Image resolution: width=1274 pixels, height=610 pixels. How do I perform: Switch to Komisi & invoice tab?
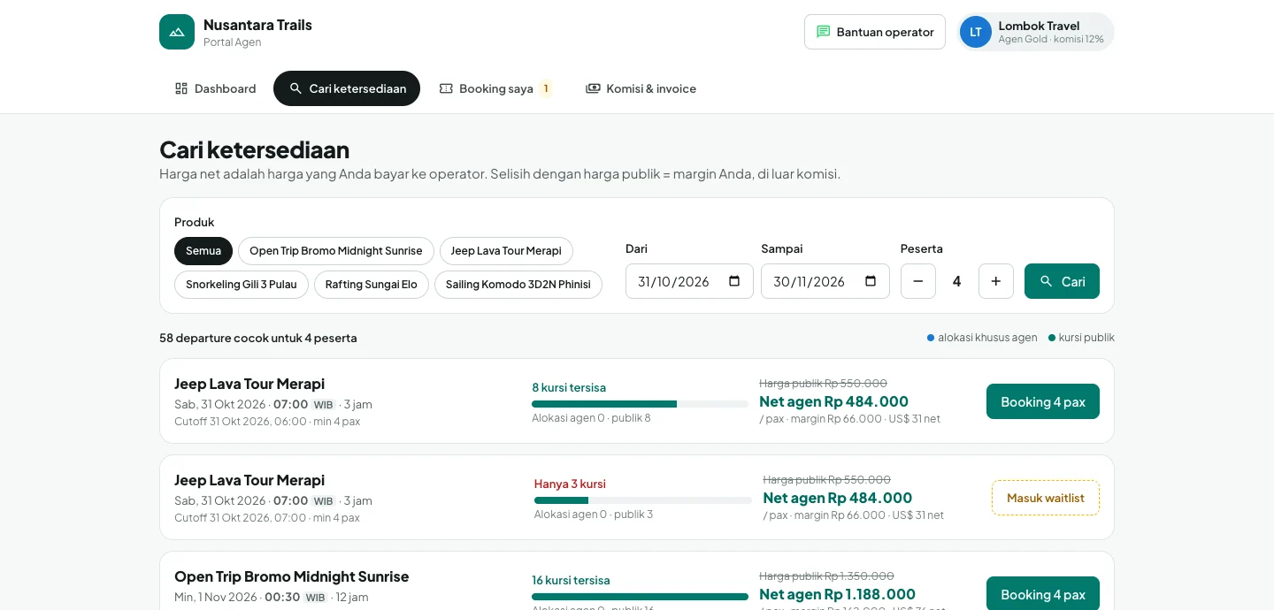click(x=641, y=88)
